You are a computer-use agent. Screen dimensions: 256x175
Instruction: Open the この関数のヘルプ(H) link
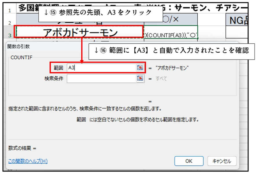coord(28,161)
